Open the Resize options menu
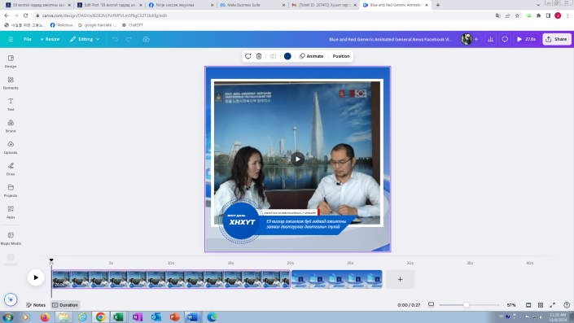This screenshot has width=574, height=323. pyautogui.click(x=50, y=39)
